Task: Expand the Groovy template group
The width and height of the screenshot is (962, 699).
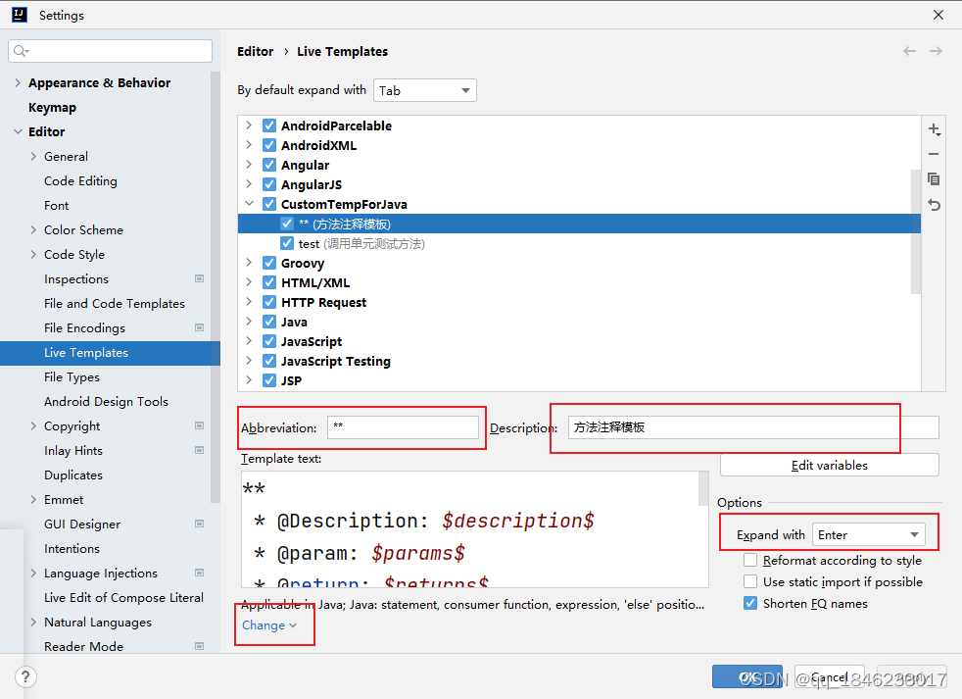Action: [249, 263]
